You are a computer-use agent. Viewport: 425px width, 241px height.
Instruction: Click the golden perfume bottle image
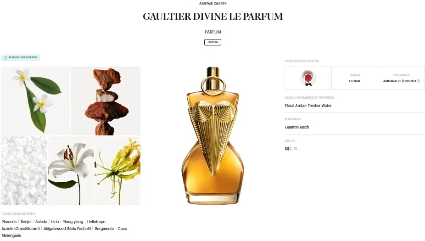click(x=212, y=135)
